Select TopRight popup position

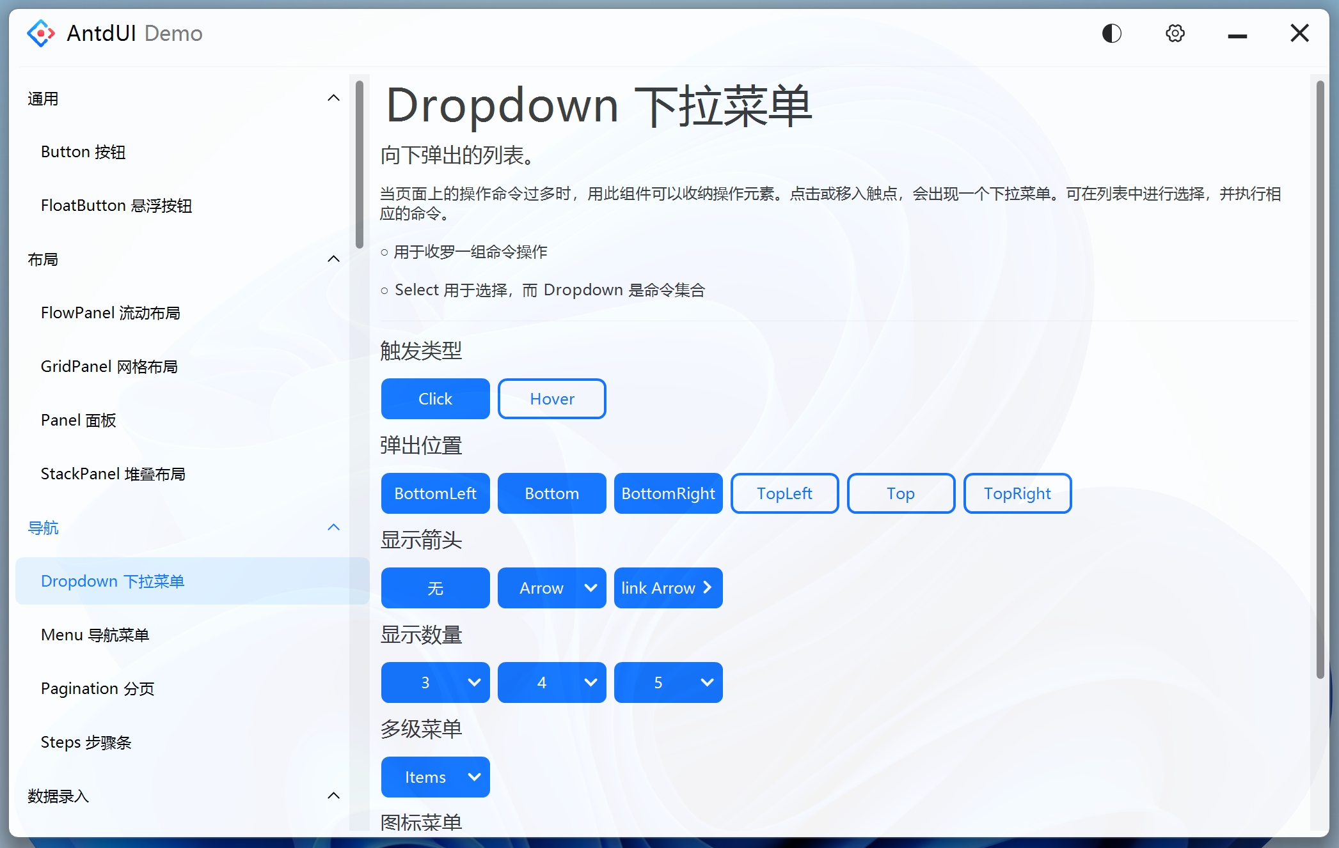[1017, 493]
